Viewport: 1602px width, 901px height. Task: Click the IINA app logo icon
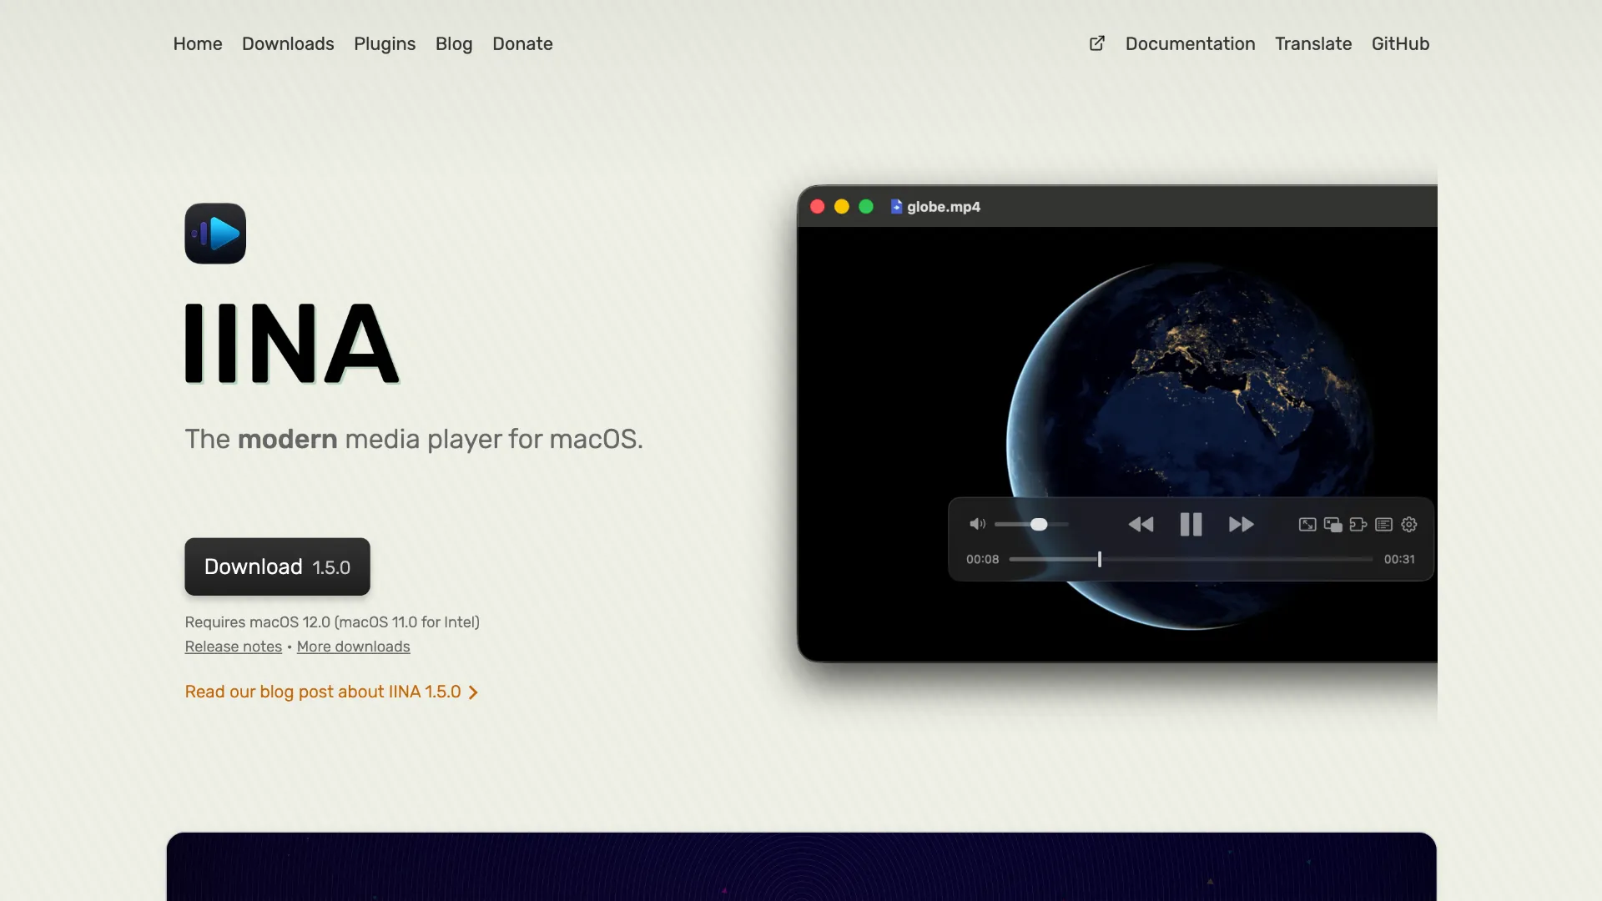(x=215, y=234)
